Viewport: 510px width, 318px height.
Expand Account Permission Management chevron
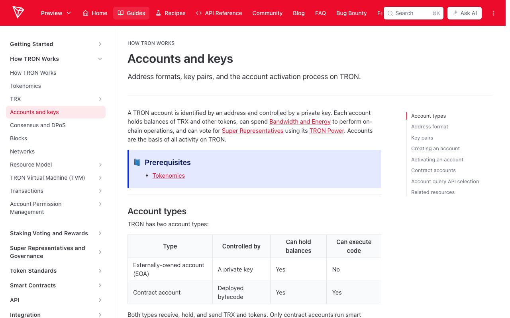(x=100, y=204)
